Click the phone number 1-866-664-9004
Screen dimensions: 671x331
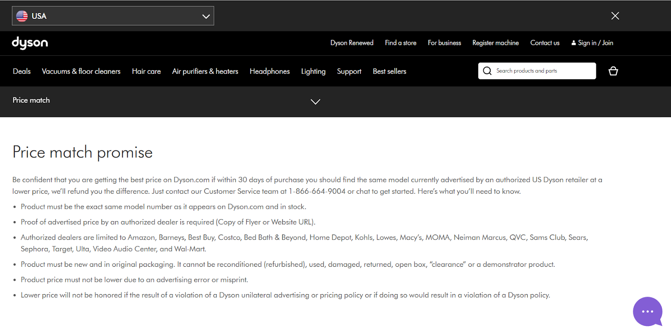click(317, 191)
